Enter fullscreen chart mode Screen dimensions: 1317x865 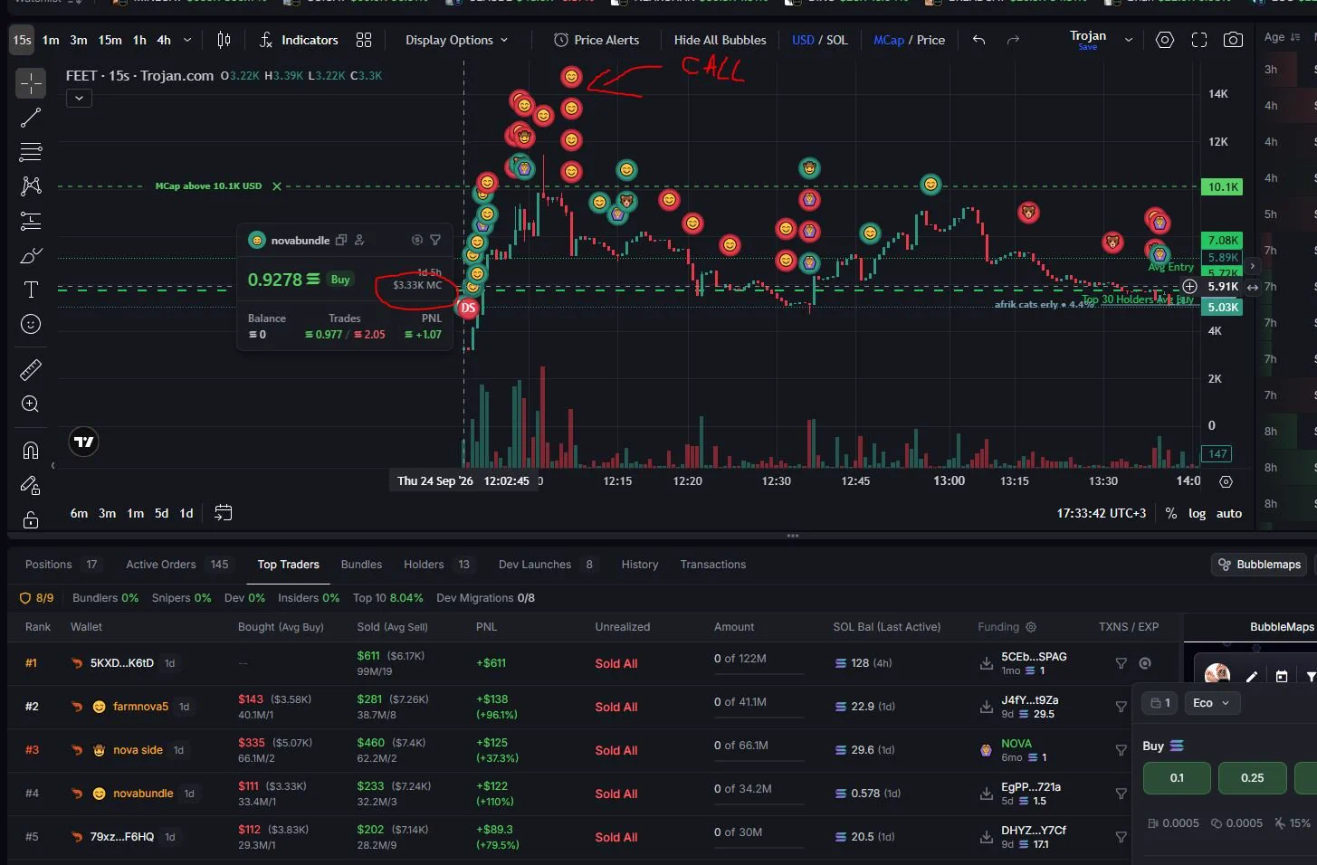(x=1199, y=40)
